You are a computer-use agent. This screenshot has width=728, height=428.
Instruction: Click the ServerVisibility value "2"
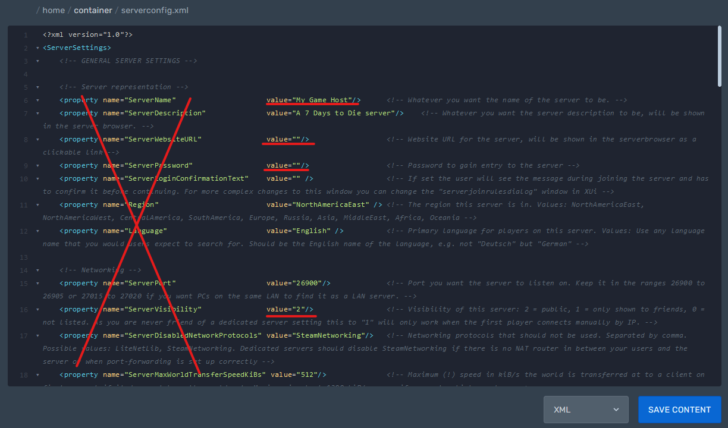point(299,309)
